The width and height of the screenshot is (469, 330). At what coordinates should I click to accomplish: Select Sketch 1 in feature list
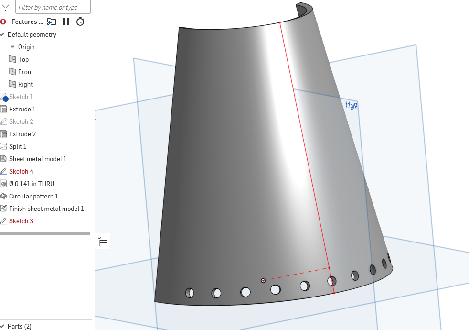pyautogui.click(x=21, y=97)
